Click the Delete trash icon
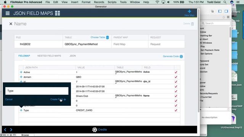This screenshot has height=137, width=244. (193, 24)
